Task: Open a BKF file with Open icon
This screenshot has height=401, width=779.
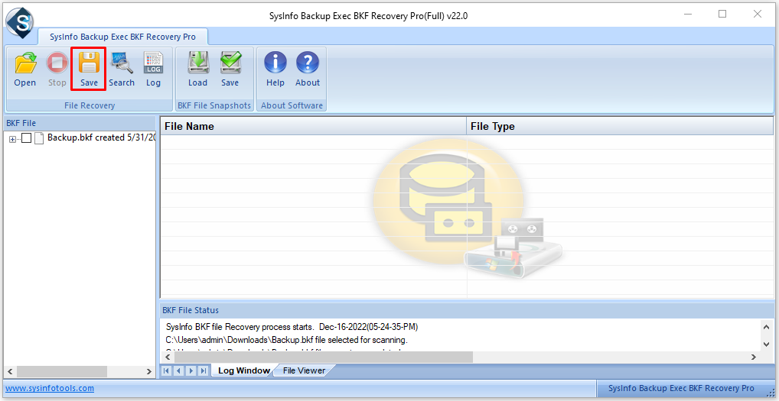Action: pos(24,70)
